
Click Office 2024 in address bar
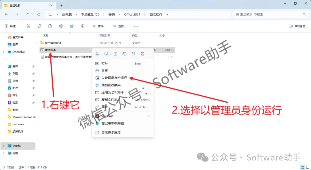132,14
